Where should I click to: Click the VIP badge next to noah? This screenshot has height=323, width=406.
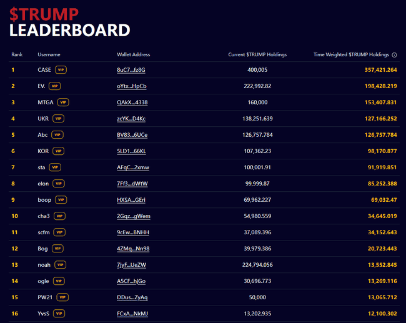tap(61, 264)
